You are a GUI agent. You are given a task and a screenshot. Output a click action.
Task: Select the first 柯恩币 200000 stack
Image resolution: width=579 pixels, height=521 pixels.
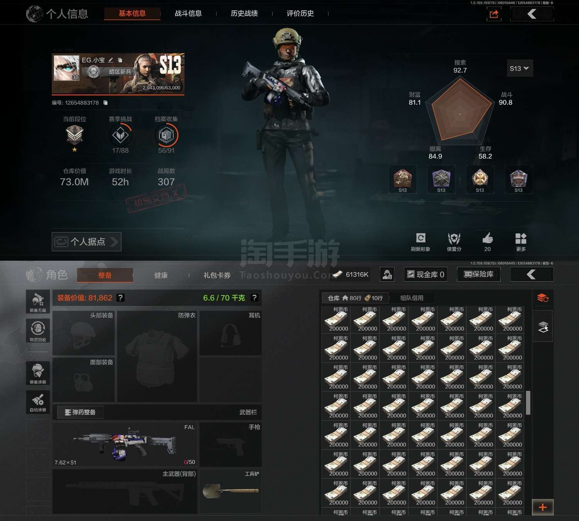pos(336,319)
